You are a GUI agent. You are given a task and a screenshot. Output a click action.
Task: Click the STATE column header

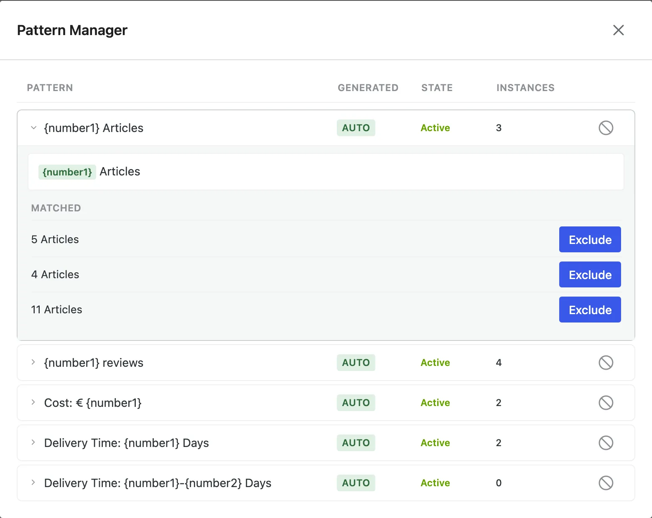point(437,88)
